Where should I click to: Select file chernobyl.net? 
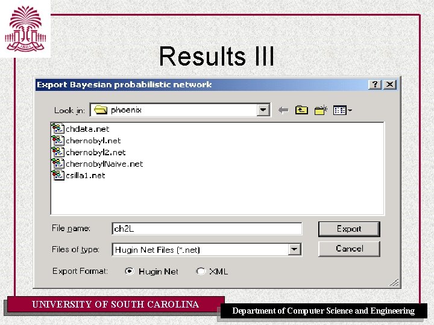coord(93,141)
